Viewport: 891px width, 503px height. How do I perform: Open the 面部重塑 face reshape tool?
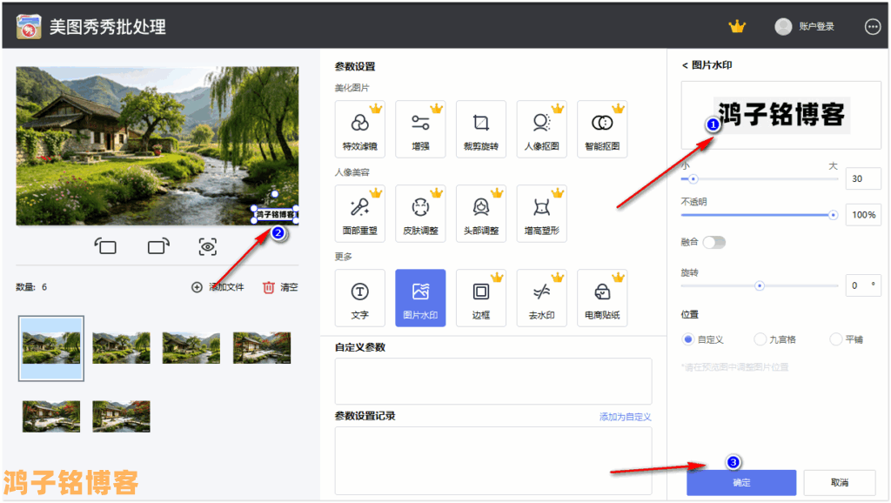click(359, 213)
